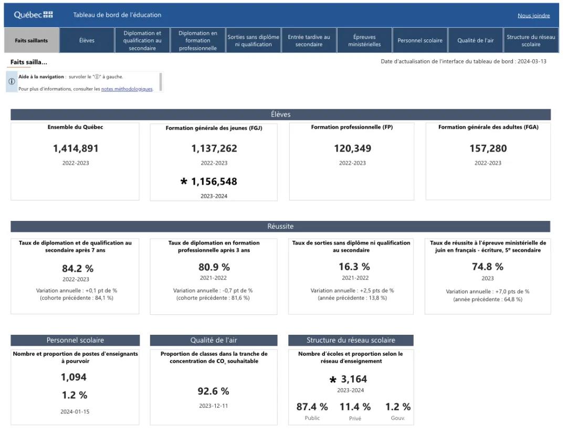Click the 2024-01-15 date under teacher vacancies
The width and height of the screenshot is (567, 435).
point(75,411)
